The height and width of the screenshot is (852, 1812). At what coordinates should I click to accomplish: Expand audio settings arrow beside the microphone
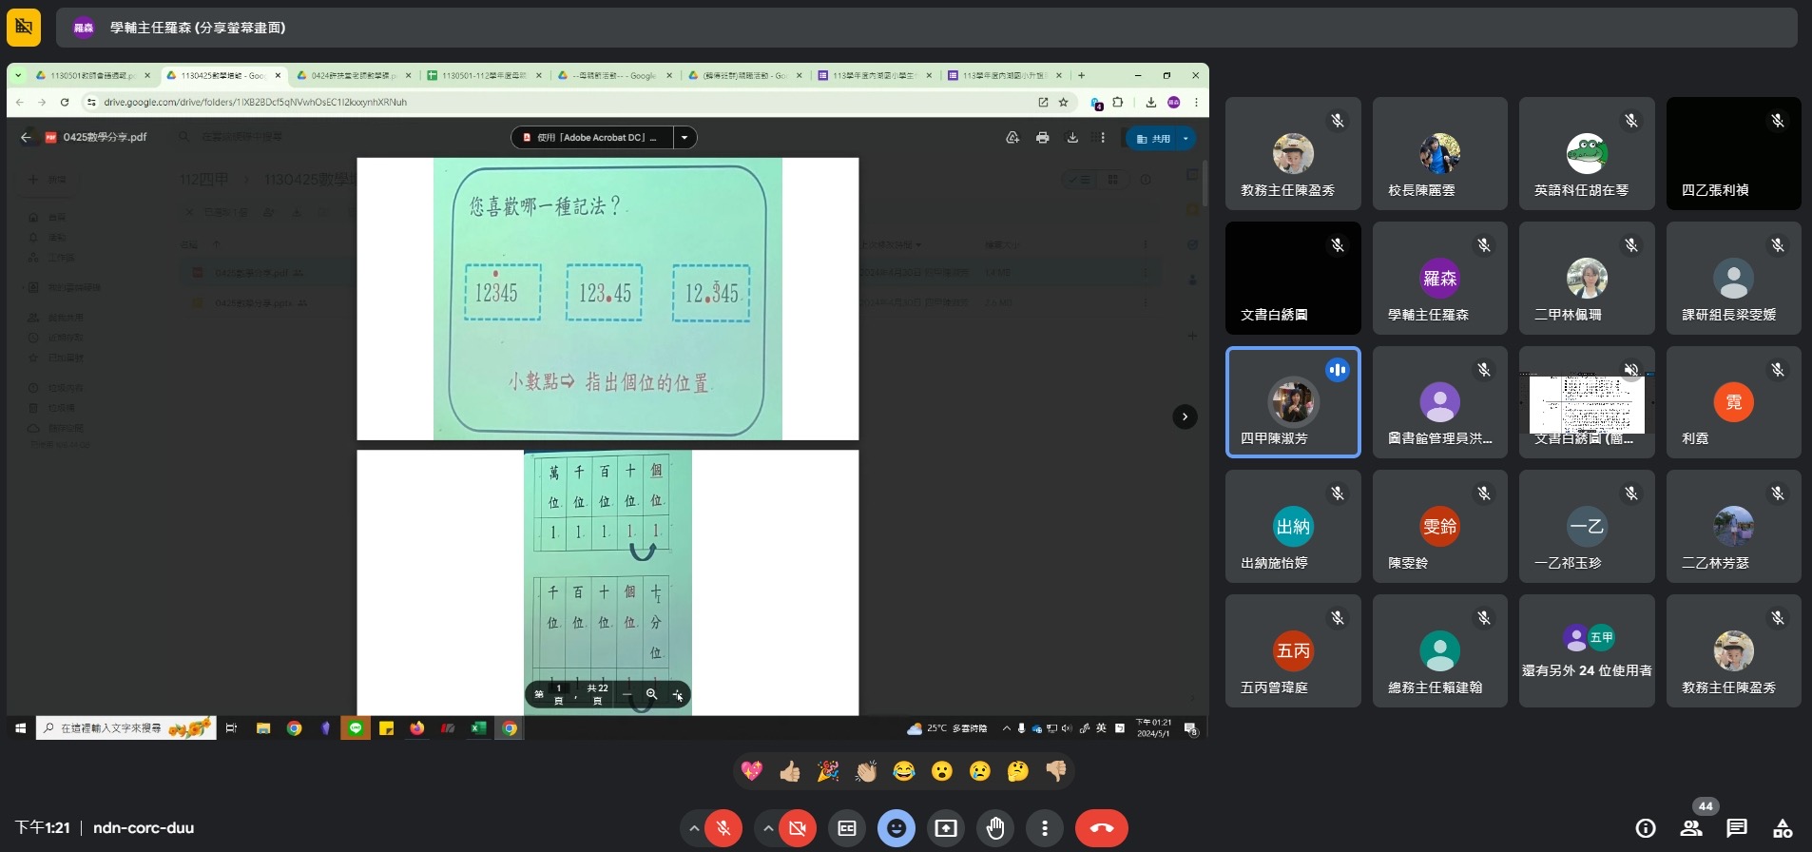pos(694,828)
